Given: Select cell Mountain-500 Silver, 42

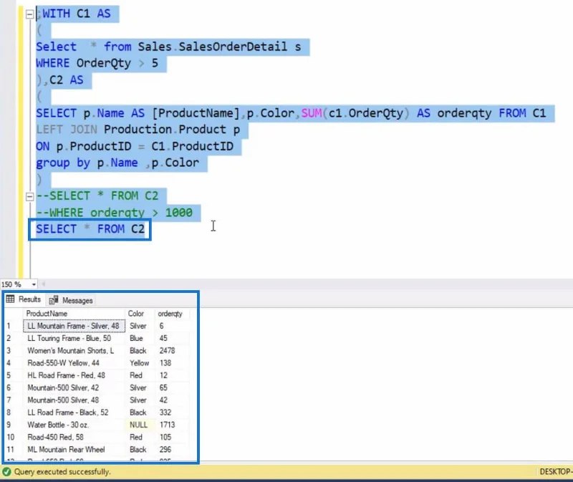Looking at the screenshot, I should pos(74,388).
